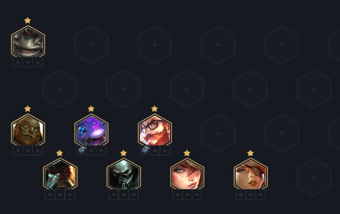Click the emblem item on the bearded champion
Viewport: 340px width, 214px height.
point(145,150)
